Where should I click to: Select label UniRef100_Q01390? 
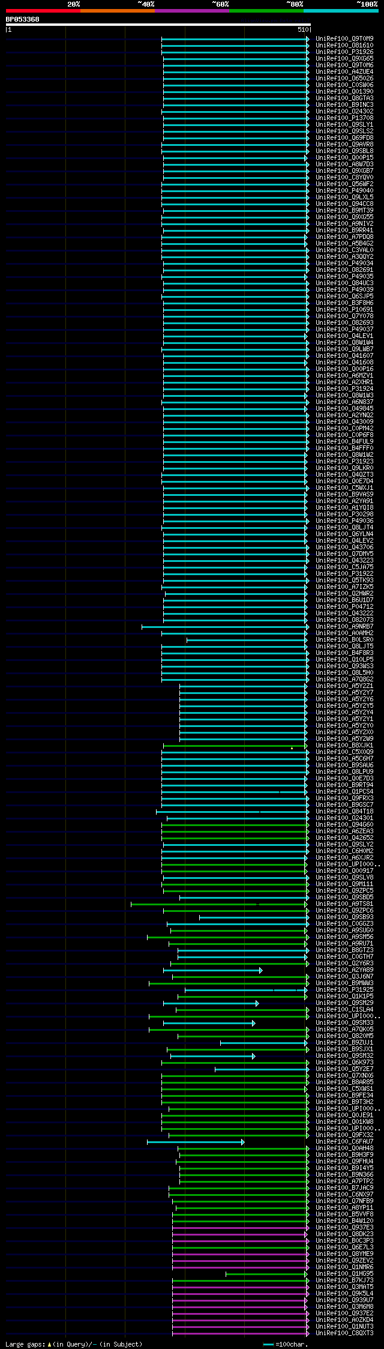(344, 92)
